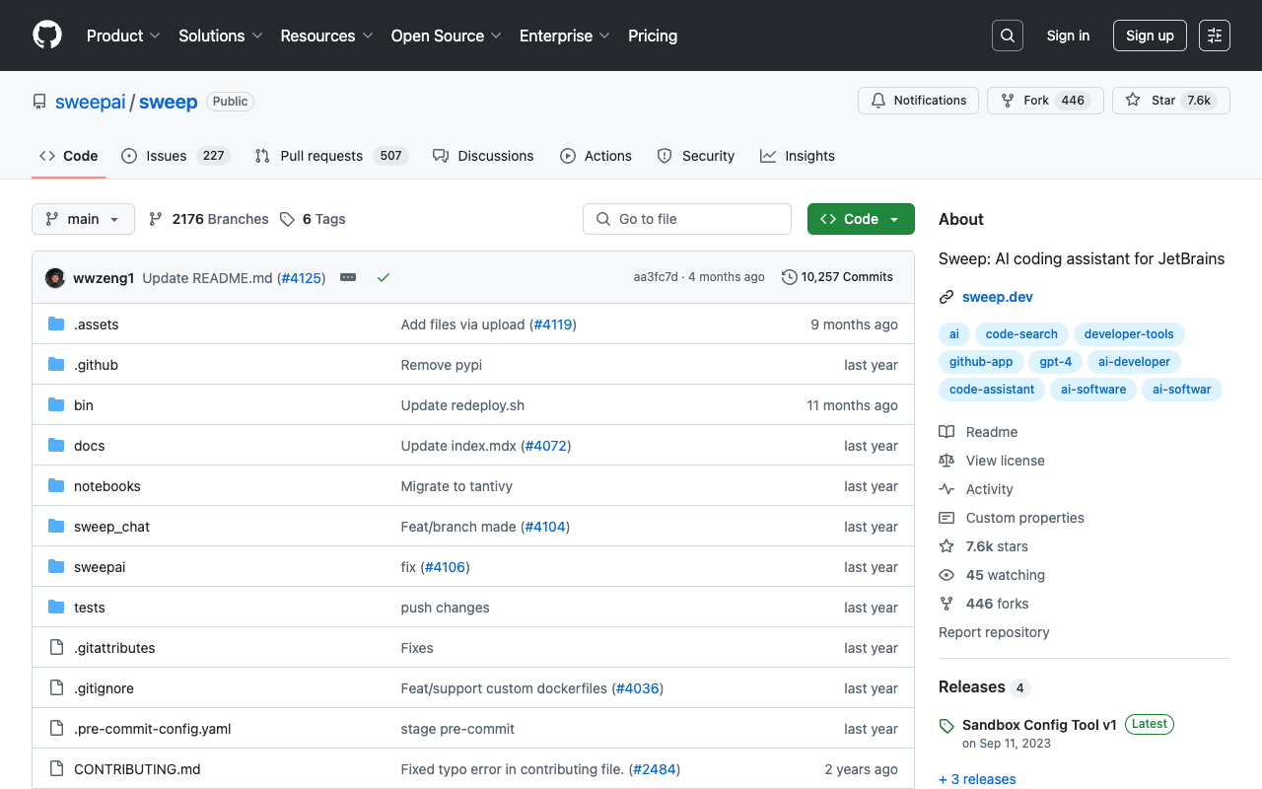1262x789 pixels.
Task: Jump to Readme from the sidebar
Action: (x=978, y=432)
